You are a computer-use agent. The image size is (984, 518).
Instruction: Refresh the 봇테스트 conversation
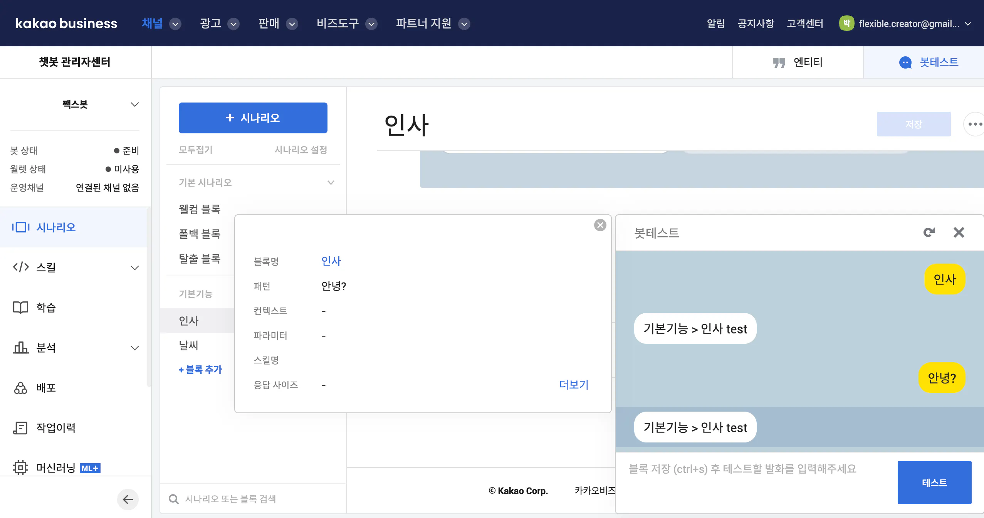coord(929,232)
